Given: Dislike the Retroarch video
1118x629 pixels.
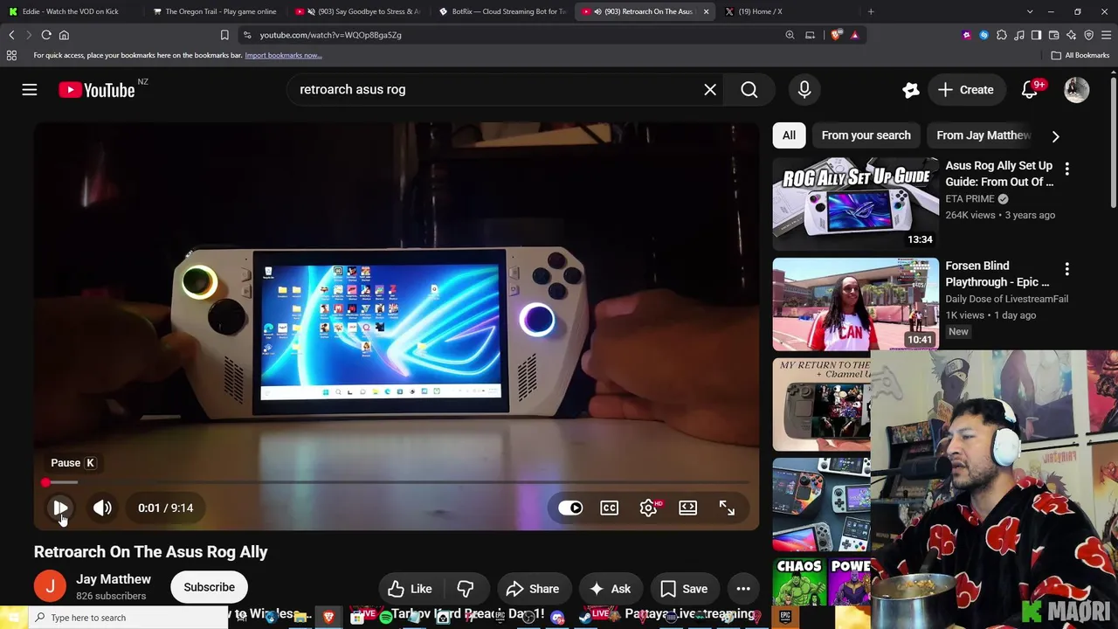Looking at the screenshot, I should (x=466, y=589).
